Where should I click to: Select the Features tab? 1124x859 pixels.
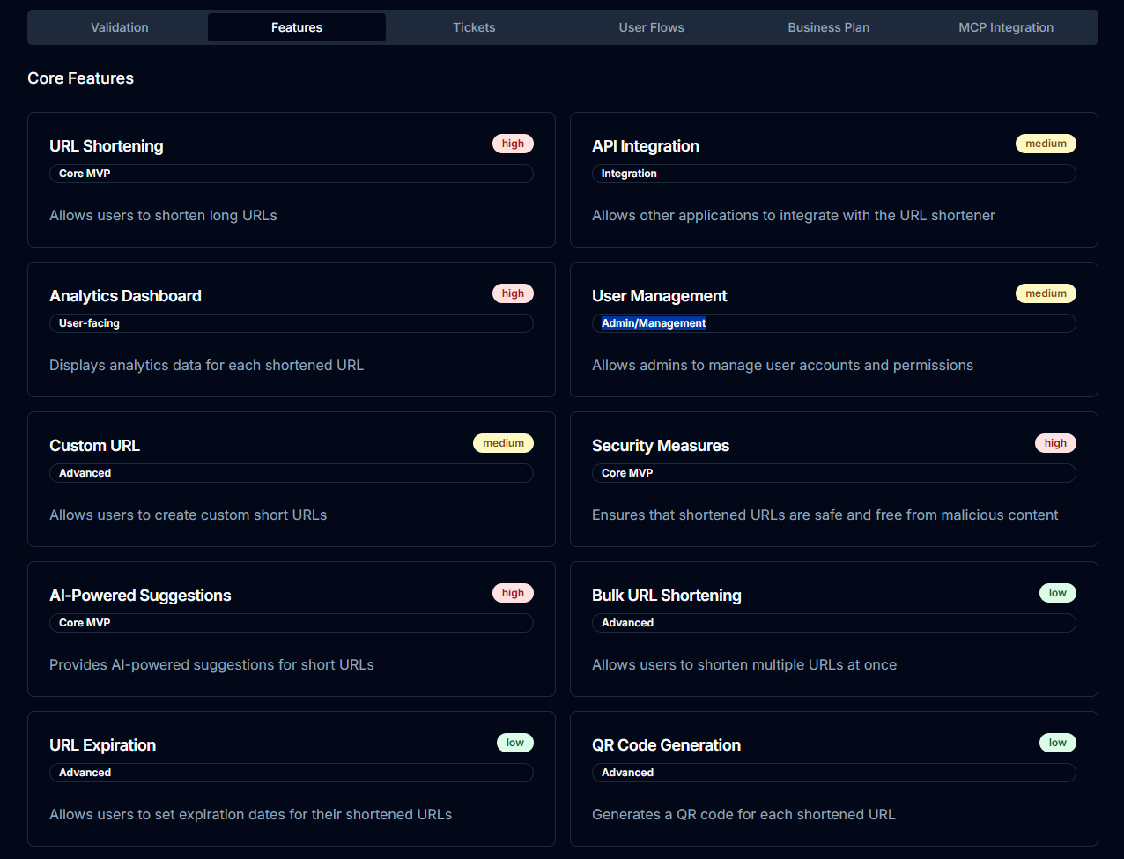(296, 27)
